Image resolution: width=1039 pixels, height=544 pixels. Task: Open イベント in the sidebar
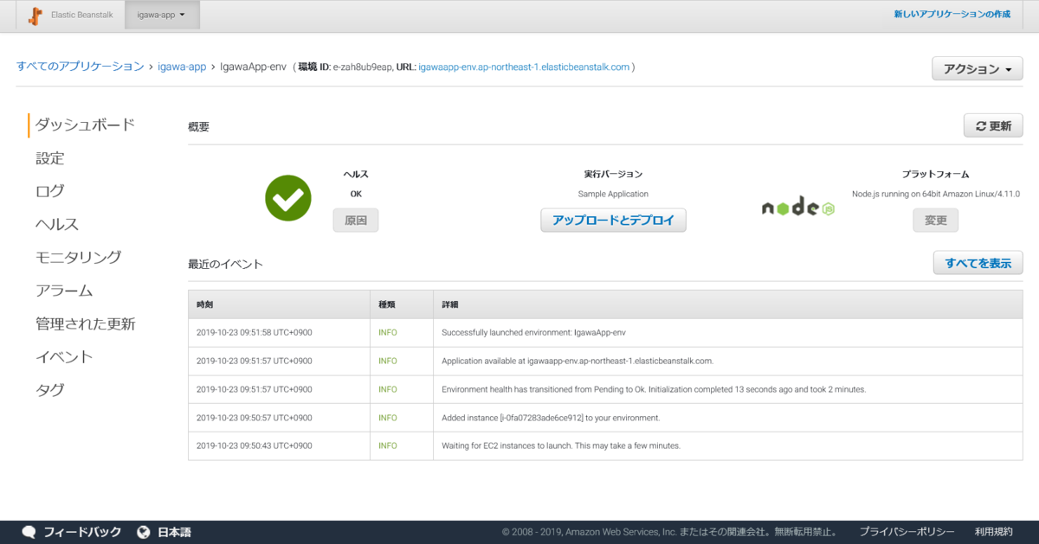pyautogui.click(x=64, y=356)
